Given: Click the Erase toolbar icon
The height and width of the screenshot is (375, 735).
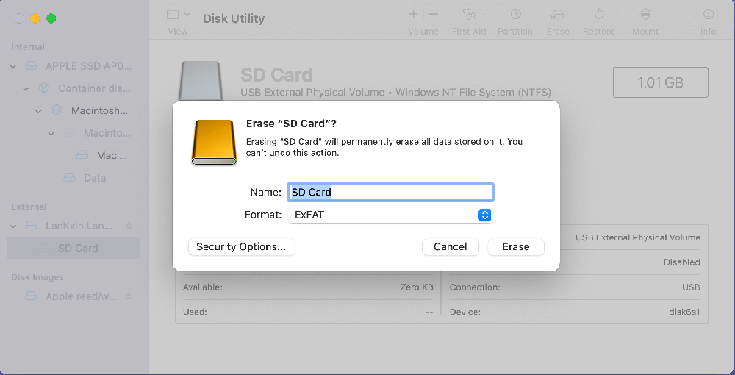Looking at the screenshot, I should (x=558, y=15).
